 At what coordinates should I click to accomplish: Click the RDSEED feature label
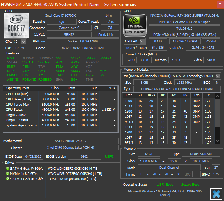pos(45,80)
